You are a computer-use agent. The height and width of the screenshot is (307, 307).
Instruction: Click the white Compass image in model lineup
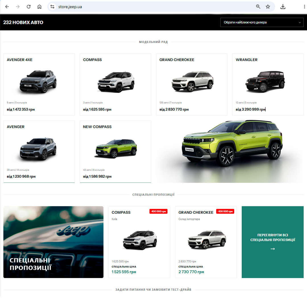tap(116, 82)
